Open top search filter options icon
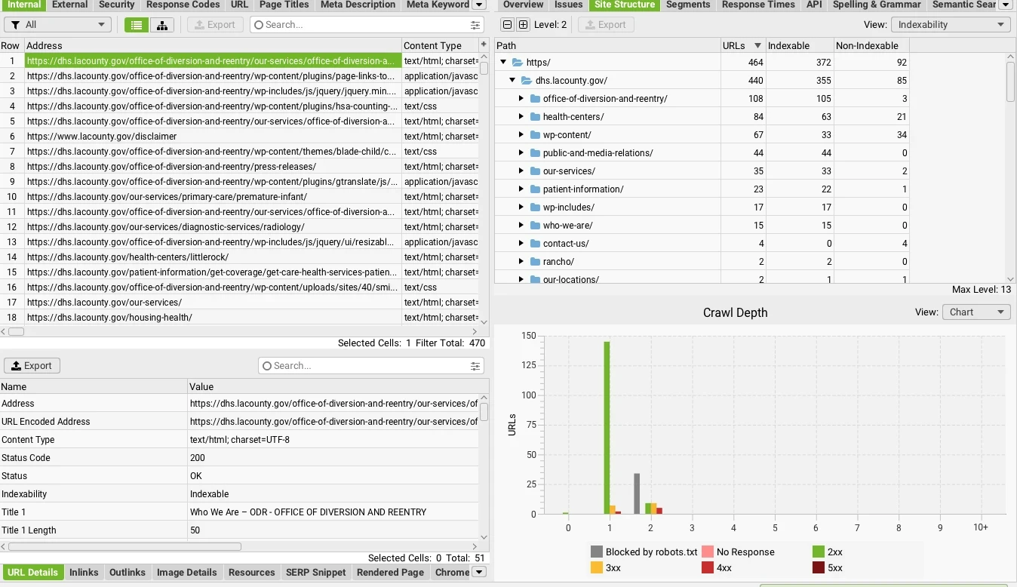Image resolution: width=1017 pixels, height=587 pixels. click(x=475, y=25)
